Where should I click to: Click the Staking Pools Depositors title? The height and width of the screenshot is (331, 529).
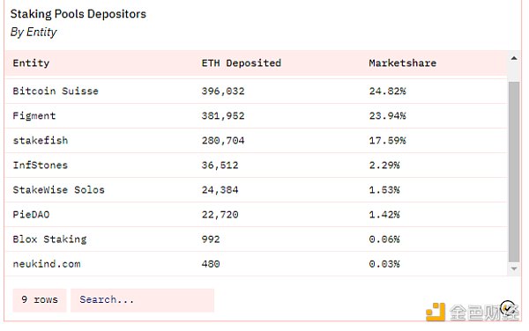click(x=78, y=14)
